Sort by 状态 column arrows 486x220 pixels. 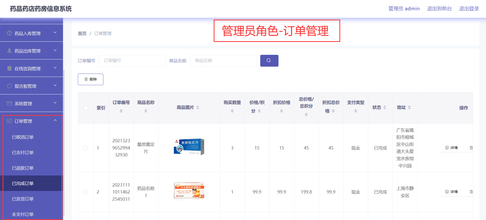385,108
